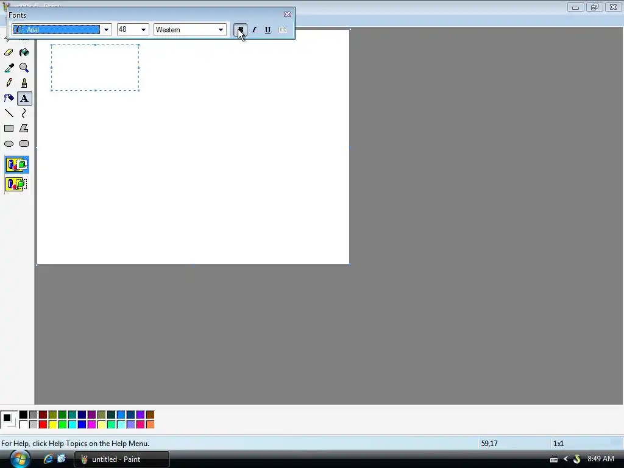Open the Arial font name dropdown arrow
Viewport: 624px width, 468px height.
point(106,30)
